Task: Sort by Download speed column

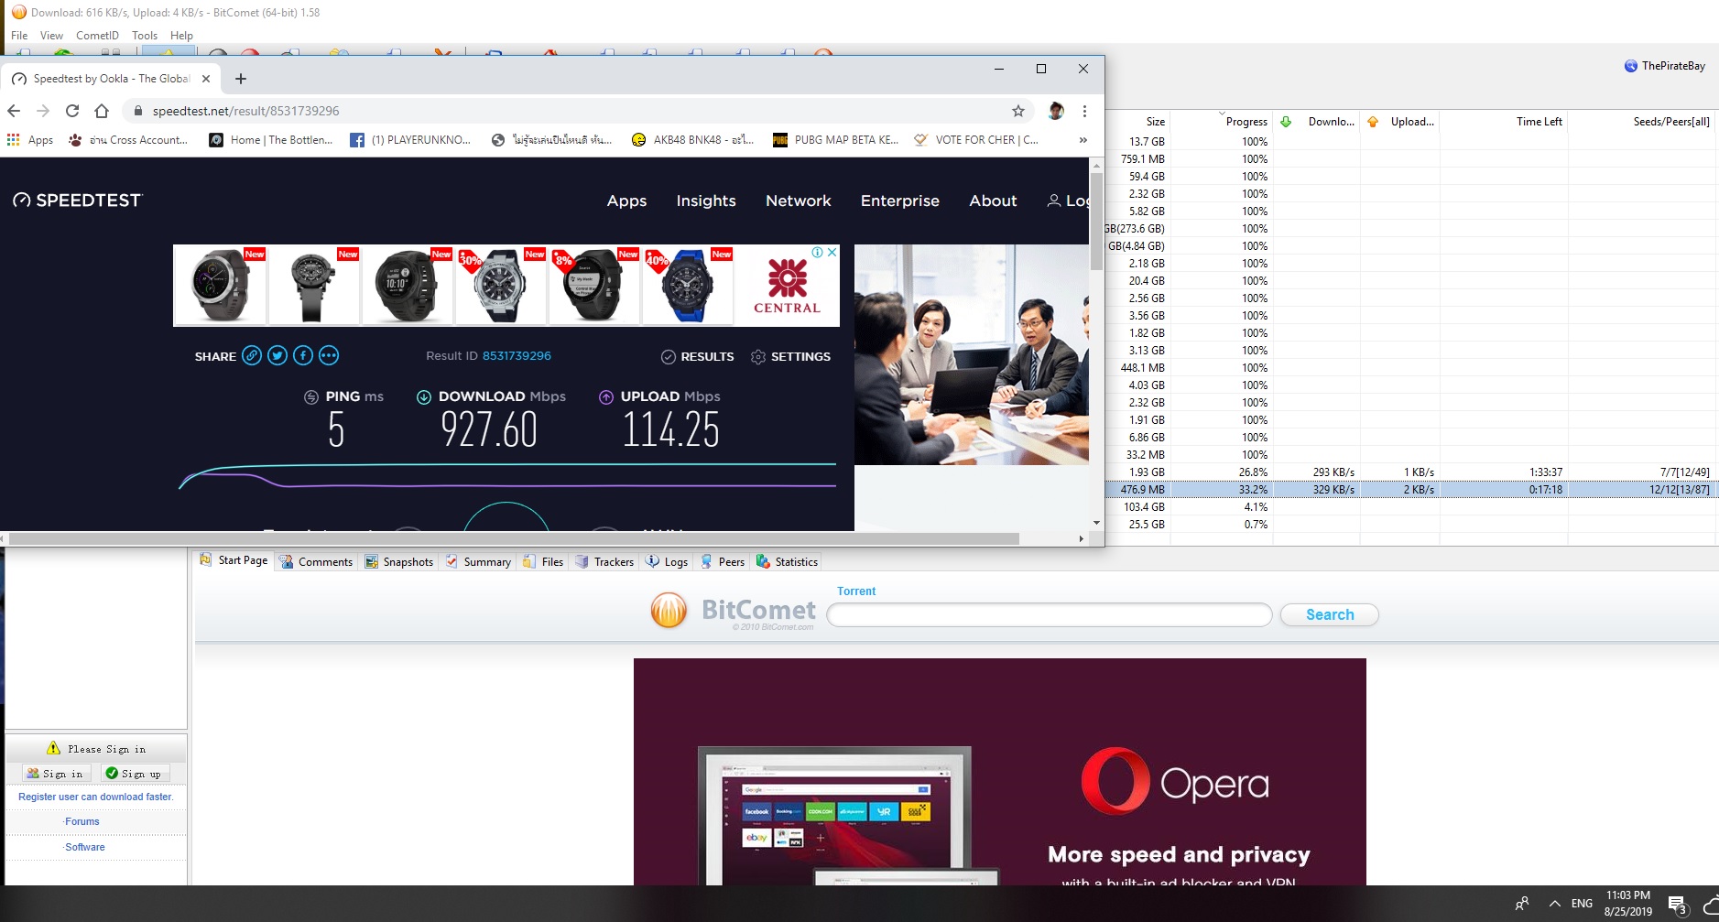Action: (x=1318, y=122)
